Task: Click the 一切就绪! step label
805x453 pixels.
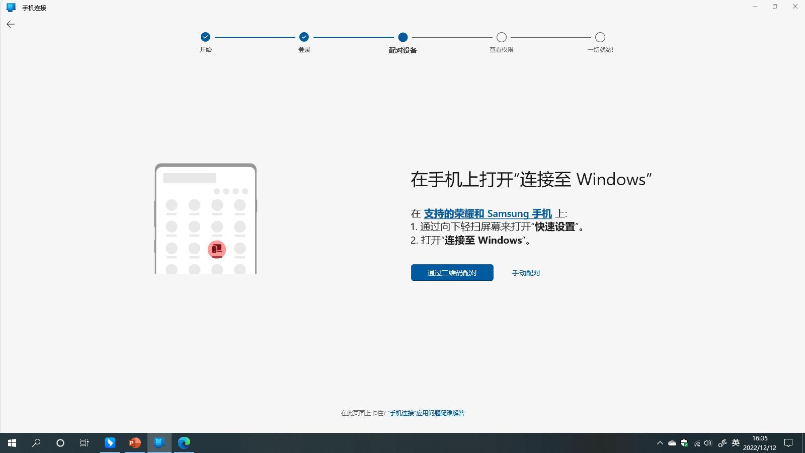Action: click(x=600, y=50)
